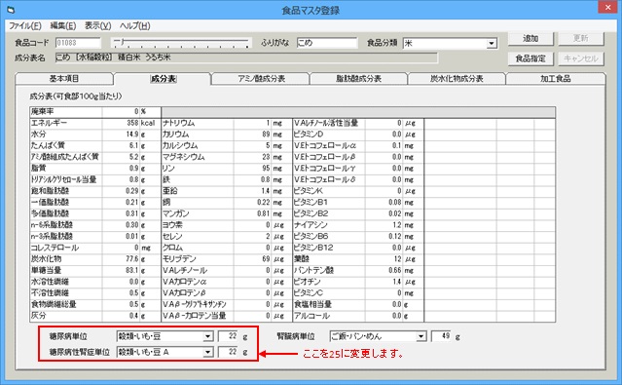Click the アルコール value cell

tap(384, 316)
